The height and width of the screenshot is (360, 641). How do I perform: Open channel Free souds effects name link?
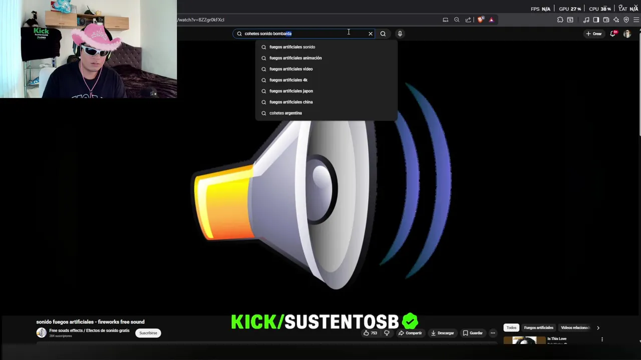tap(89, 330)
